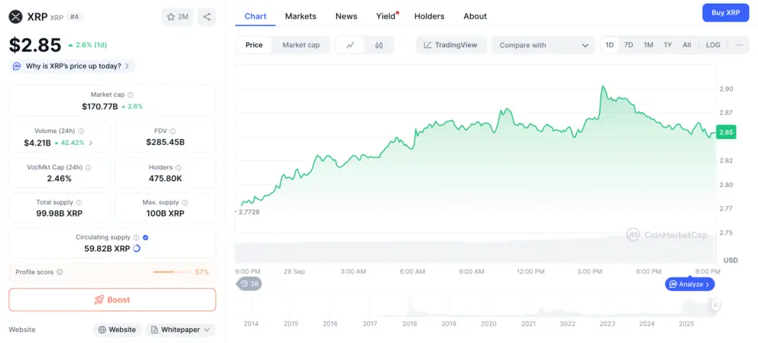Click 2023 on the history timeline
Screen dimensions: 758x343
point(608,324)
